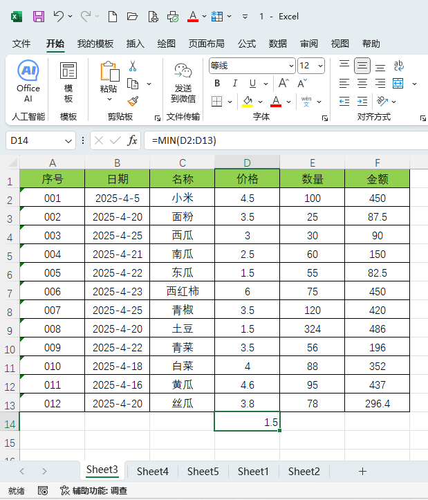Switch to the 公式 tab

point(247,44)
